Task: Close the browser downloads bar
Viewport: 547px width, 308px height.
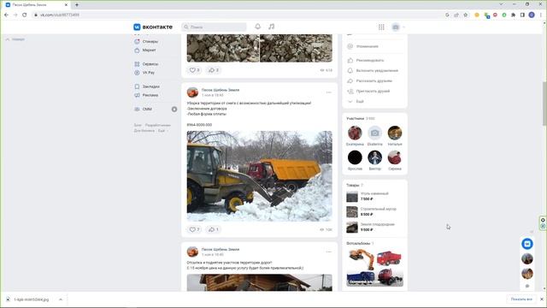Action: pyautogui.click(x=542, y=299)
